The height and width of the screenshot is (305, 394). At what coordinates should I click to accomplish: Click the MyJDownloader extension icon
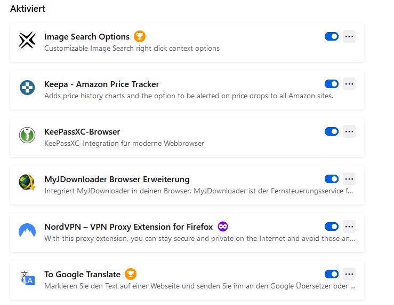[x=27, y=183]
